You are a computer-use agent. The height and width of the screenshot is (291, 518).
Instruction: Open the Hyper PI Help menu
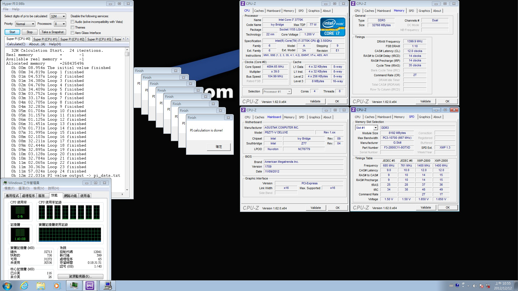coord(16,9)
